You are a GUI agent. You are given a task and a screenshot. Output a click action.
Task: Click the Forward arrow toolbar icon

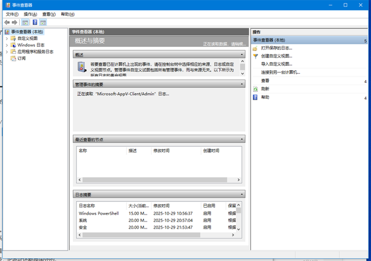click(14, 23)
